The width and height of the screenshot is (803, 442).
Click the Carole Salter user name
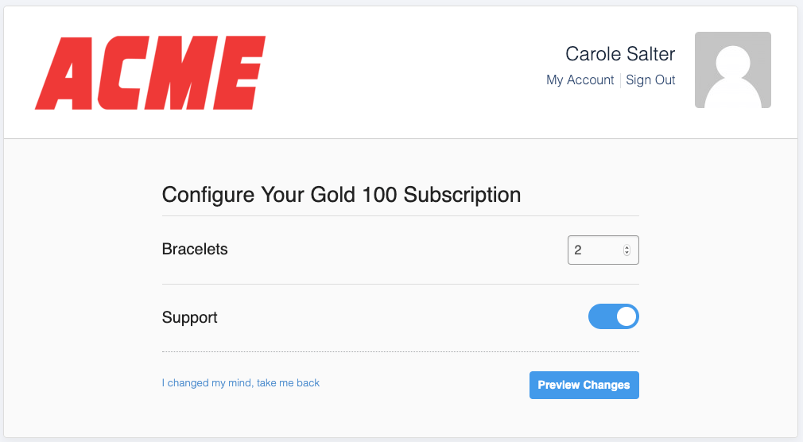pos(620,54)
